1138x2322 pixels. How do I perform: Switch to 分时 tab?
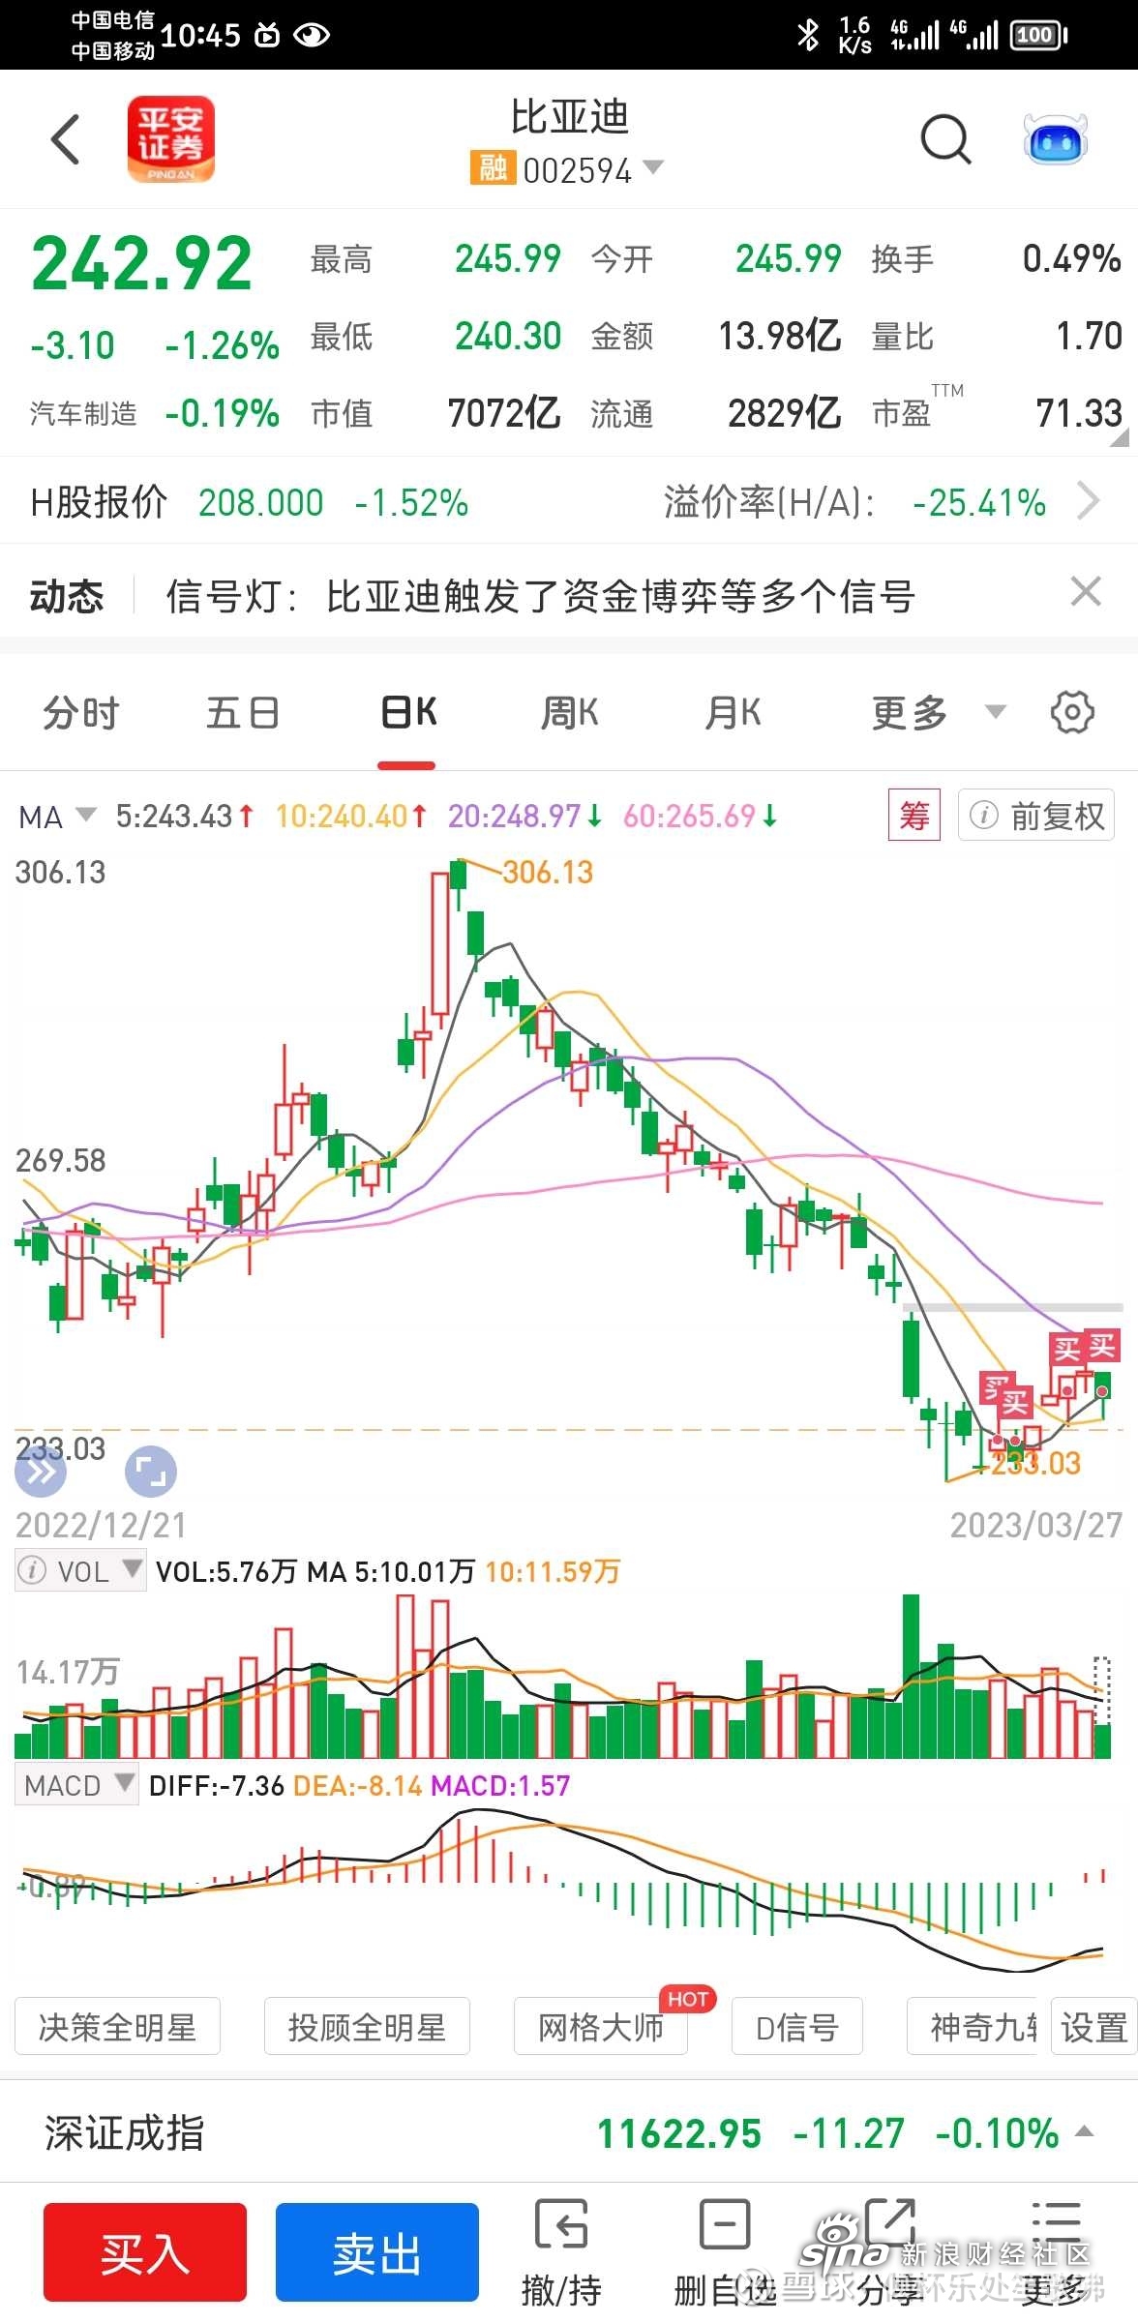[x=81, y=713]
